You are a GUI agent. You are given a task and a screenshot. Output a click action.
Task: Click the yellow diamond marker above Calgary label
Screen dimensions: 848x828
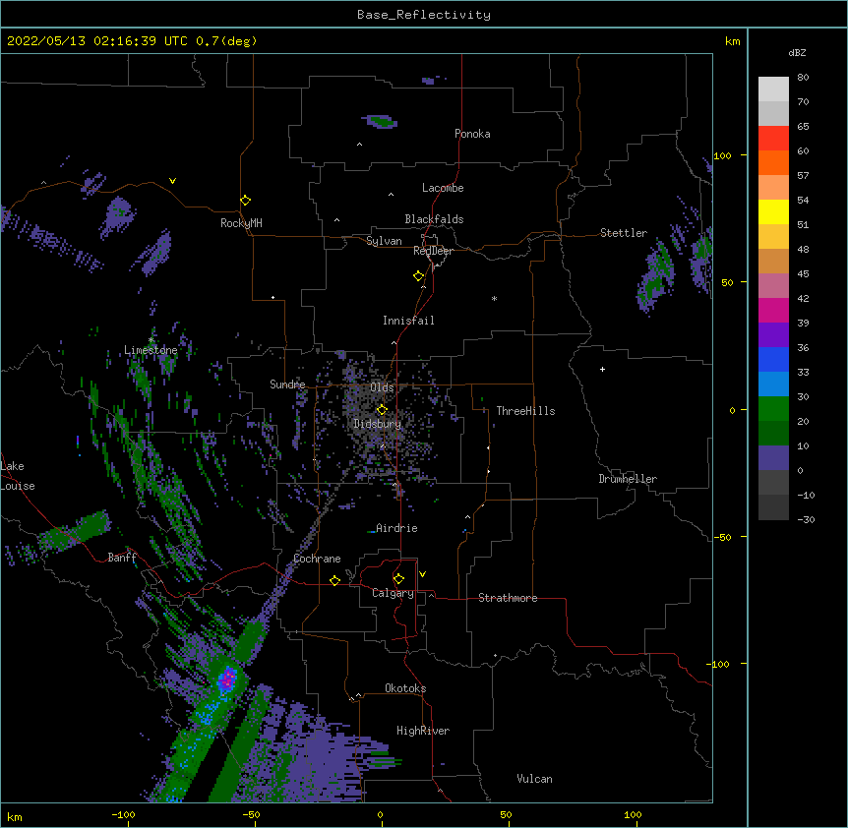tap(398, 579)
